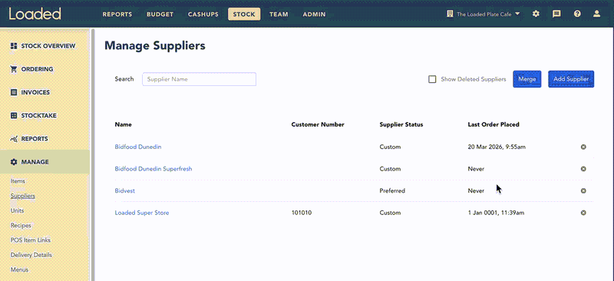The height and width of the screenshot is (281, 614).
Task: Open the Admin top menu
Action: pos(314,14)
